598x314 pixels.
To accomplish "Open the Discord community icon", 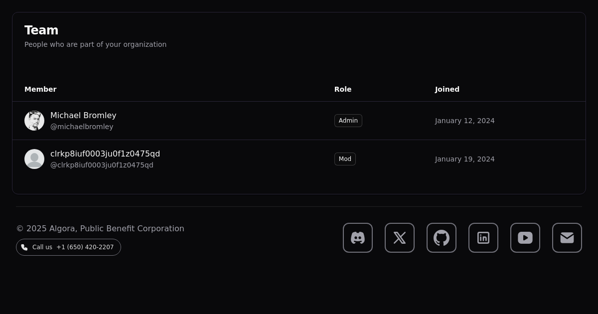I will (x=358, y=238).
